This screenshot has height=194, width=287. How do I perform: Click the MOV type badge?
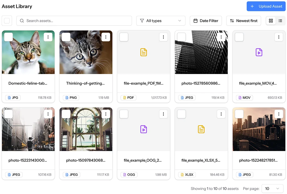coord(244,98)
